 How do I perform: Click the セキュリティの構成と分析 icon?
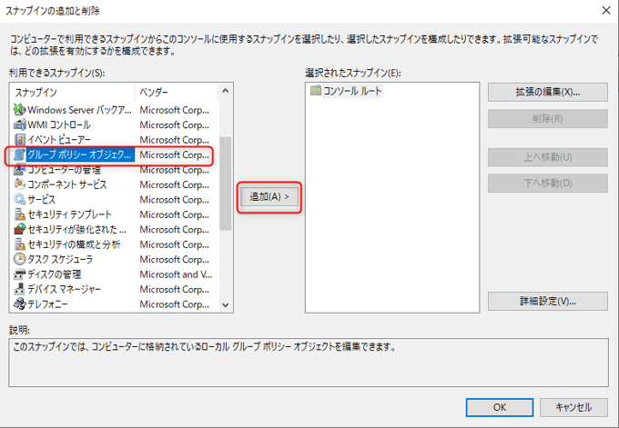[19, 244]
